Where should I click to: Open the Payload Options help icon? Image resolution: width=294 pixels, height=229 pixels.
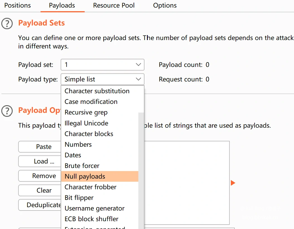point(7,111)
